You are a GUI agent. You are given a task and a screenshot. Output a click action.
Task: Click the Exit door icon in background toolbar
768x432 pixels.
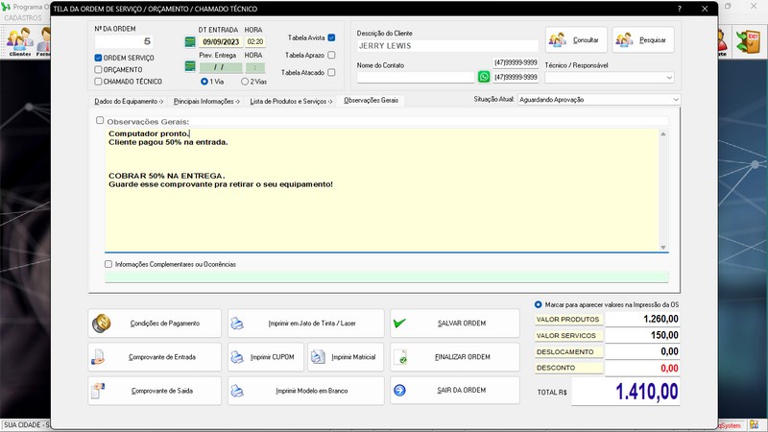click(750, 41)
